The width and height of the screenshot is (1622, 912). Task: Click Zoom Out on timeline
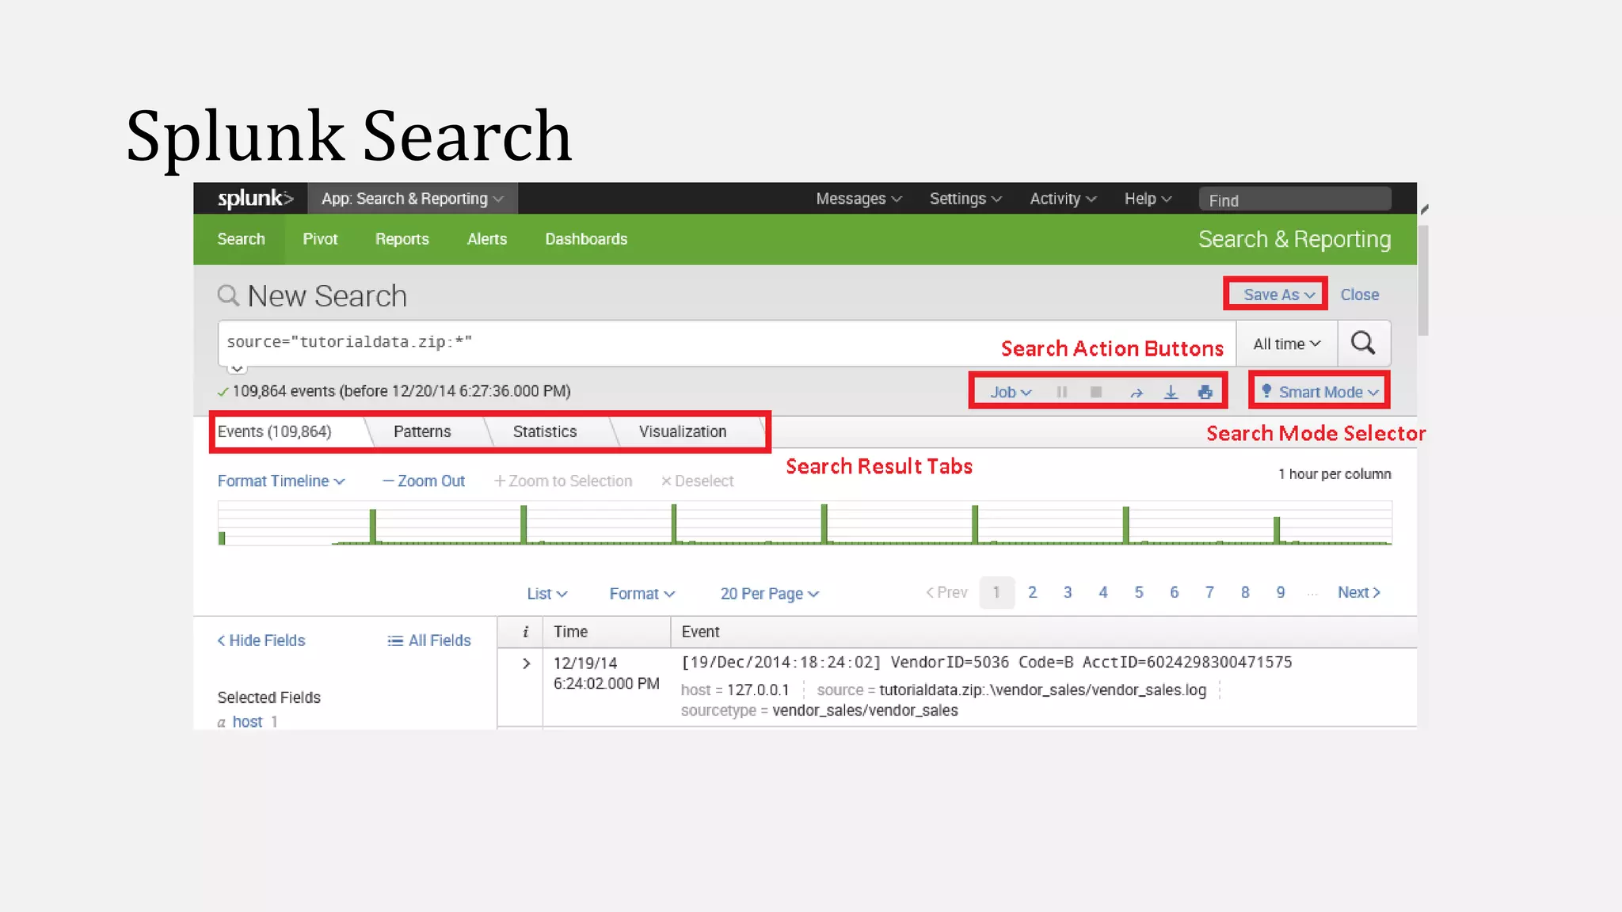[424, 481]
